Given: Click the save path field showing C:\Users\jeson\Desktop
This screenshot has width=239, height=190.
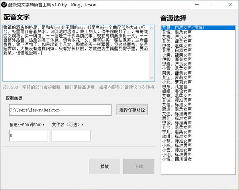Looking at the screenshot, I should click(x=60, y=110).
